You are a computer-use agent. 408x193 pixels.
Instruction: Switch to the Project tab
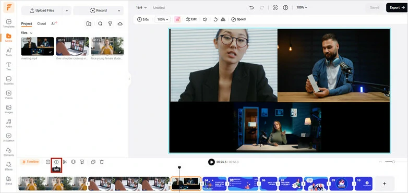27,23
